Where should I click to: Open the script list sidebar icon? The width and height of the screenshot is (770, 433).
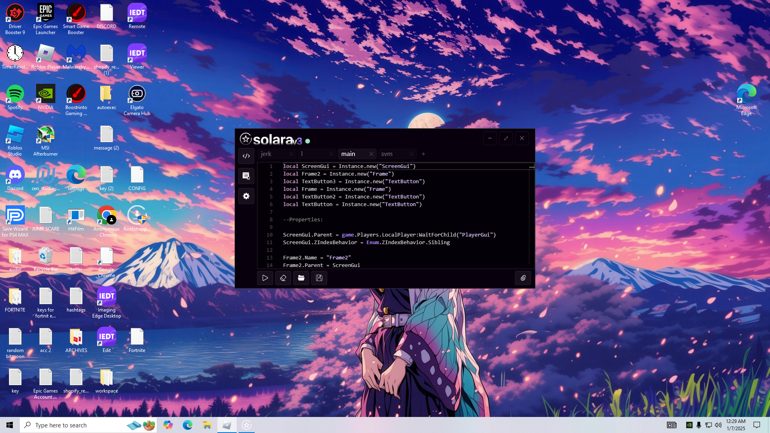246,176
